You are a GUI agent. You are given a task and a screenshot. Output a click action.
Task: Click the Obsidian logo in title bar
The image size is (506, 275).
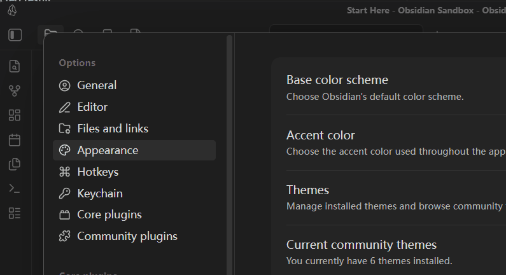[13, 11]
